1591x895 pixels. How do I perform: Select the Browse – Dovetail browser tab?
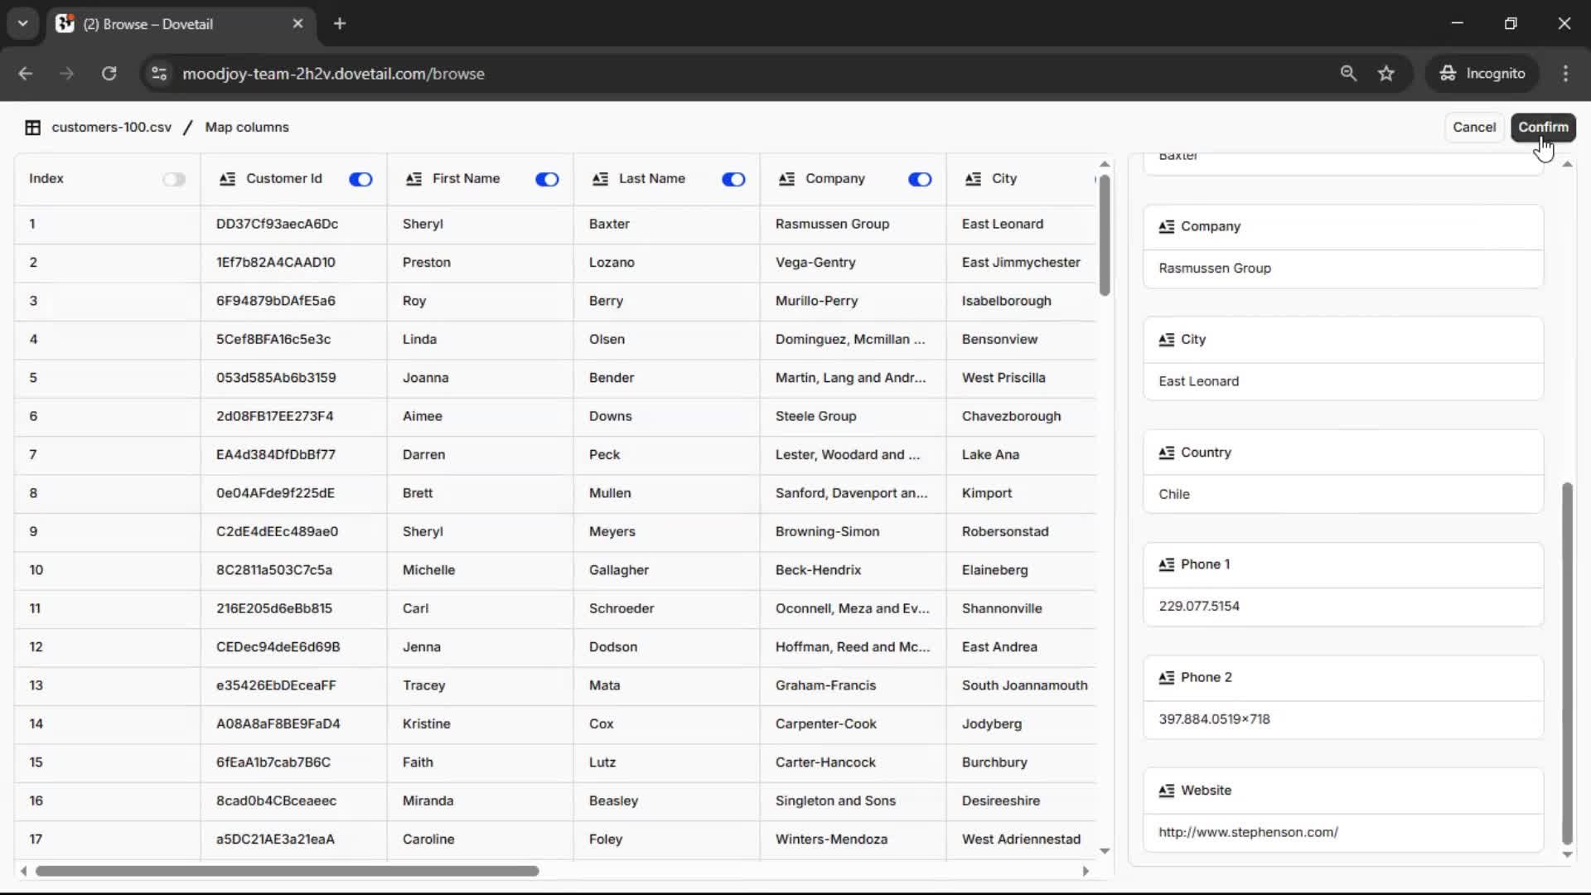pos(149,24)
